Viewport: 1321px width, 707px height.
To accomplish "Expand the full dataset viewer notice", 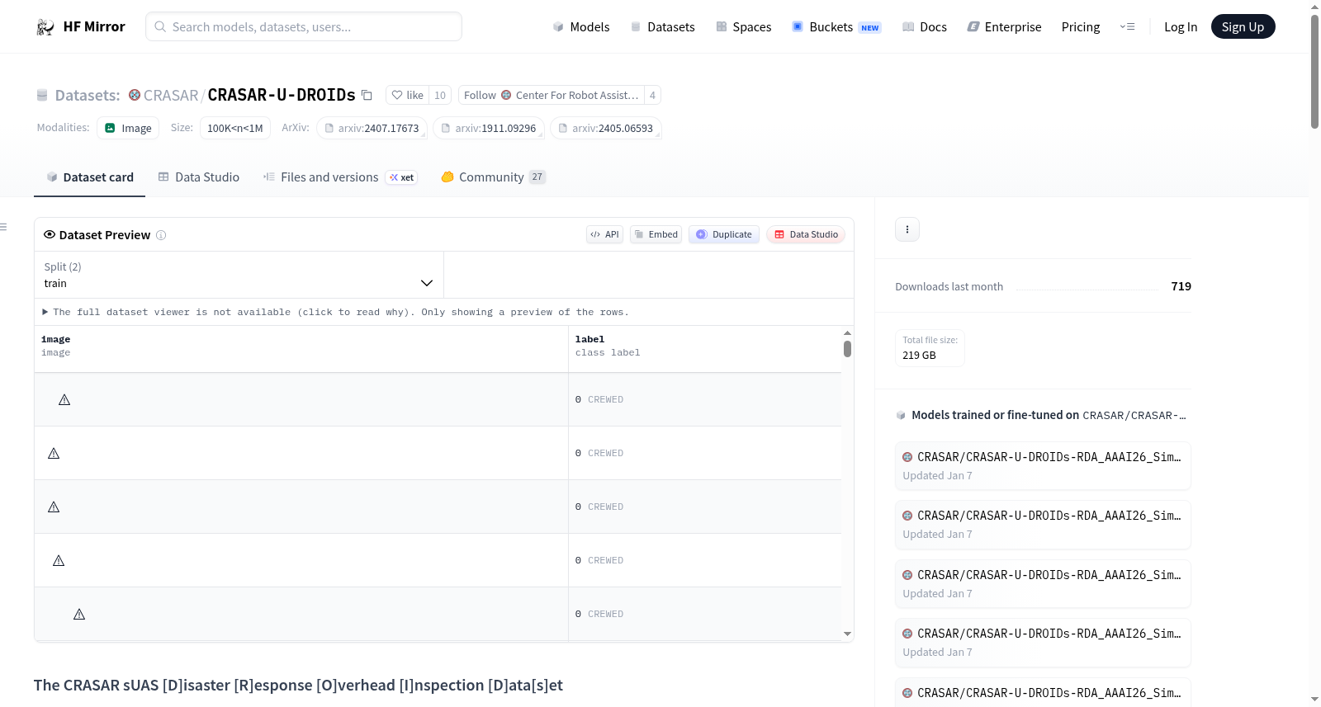I will 335,312.
